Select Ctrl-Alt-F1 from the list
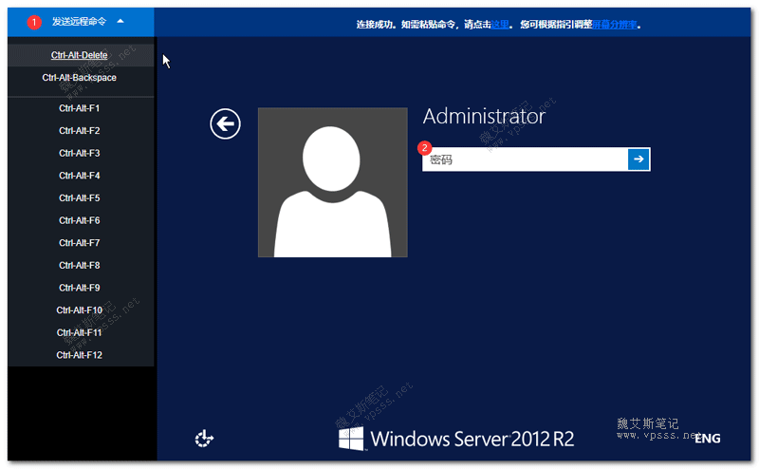The width and height of the screenshot is (759, 469). 80,108
